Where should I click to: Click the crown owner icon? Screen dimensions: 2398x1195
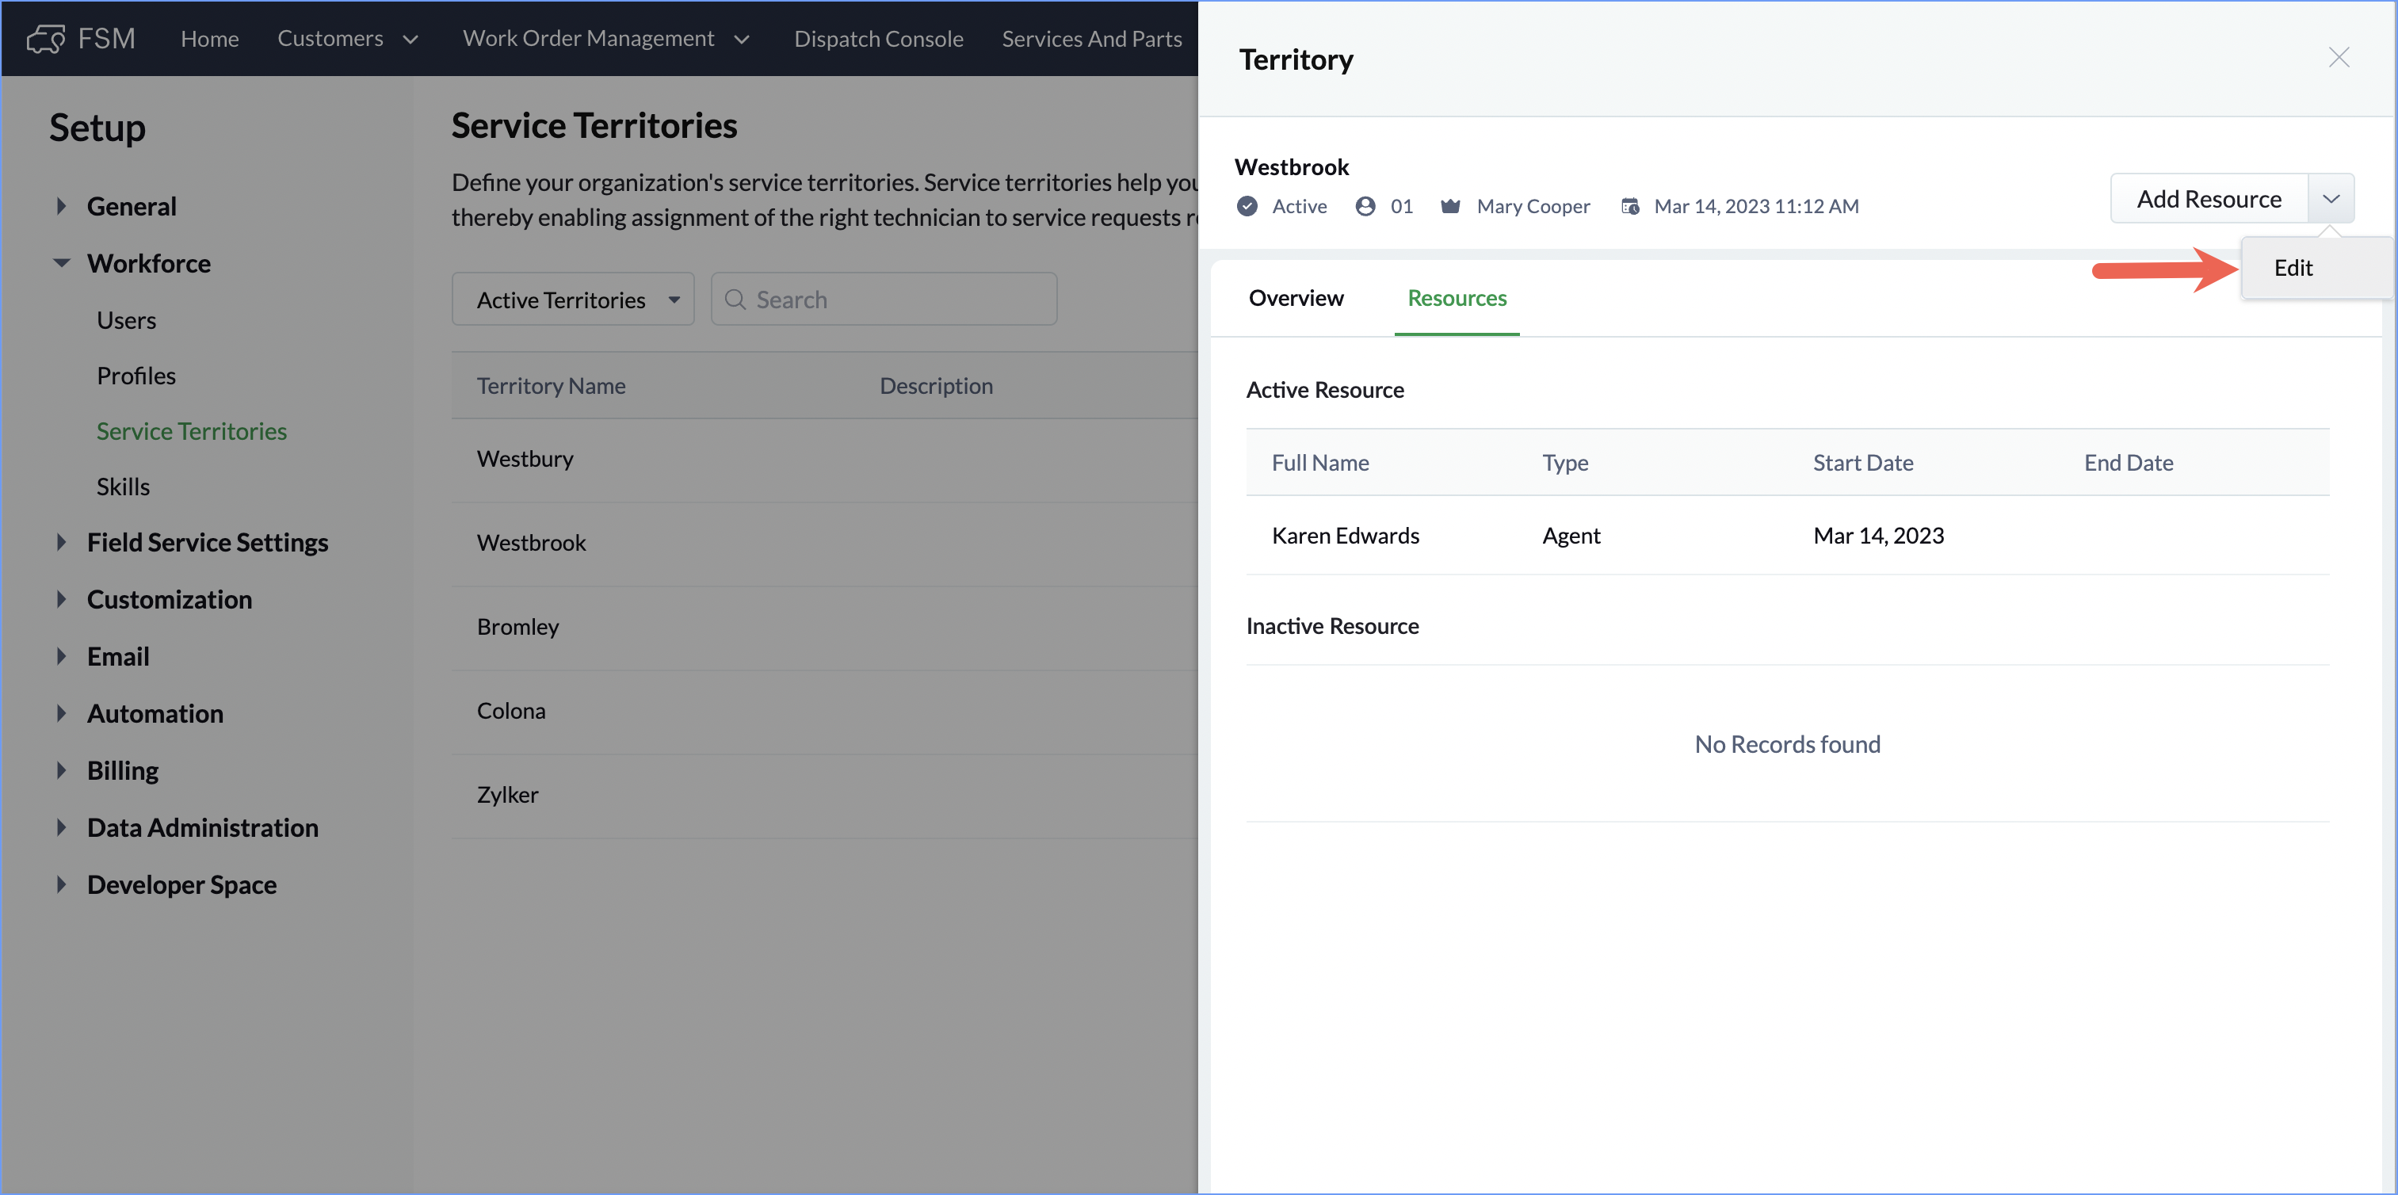click(1449, 206)
